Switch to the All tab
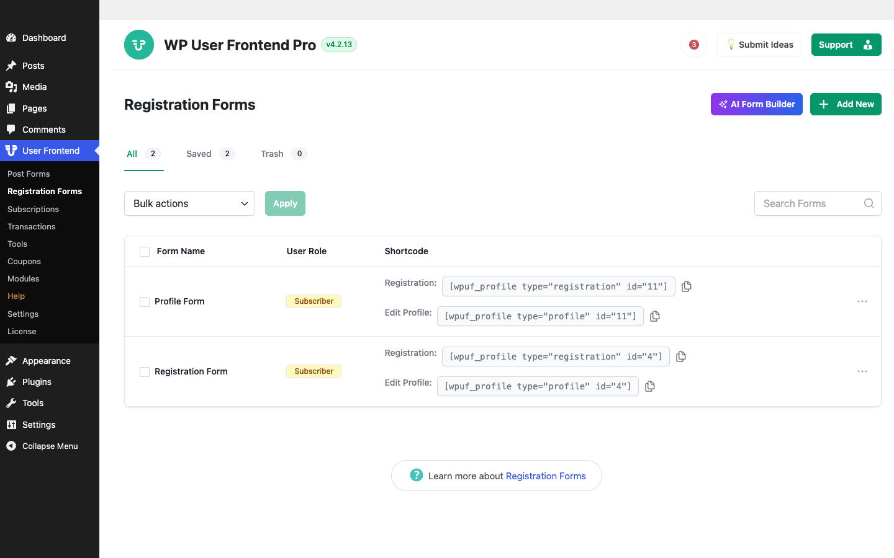 tap(144, 154)
